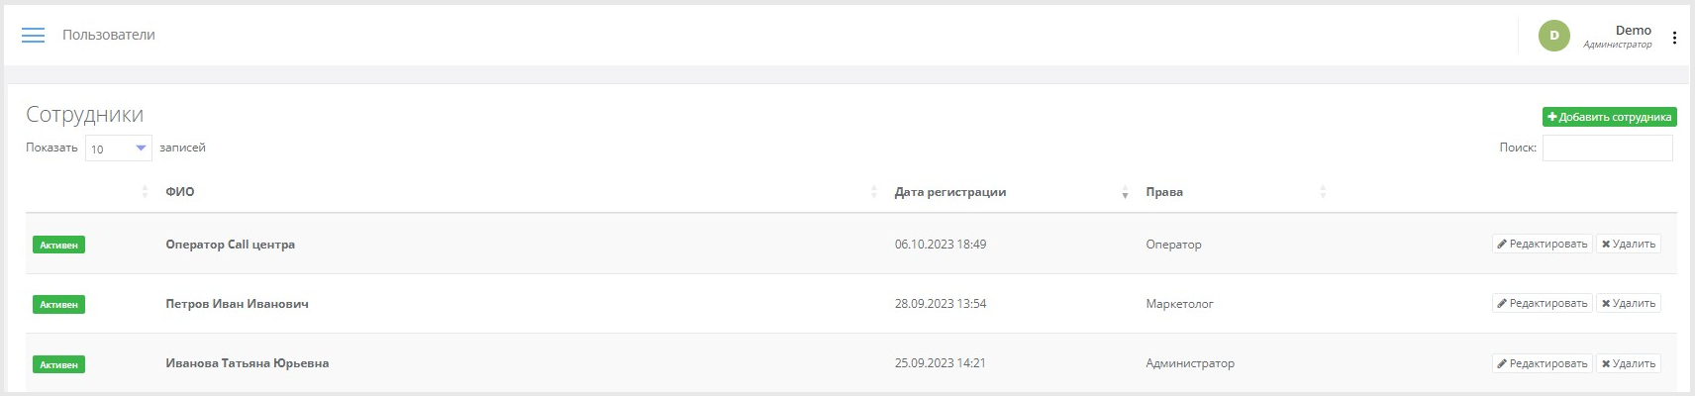This screenshot has width=1695, height=396.
Task: Toggle Активен badge for Петров Иван Иванович
Action: pyautogui.click(x=58, y=305)
